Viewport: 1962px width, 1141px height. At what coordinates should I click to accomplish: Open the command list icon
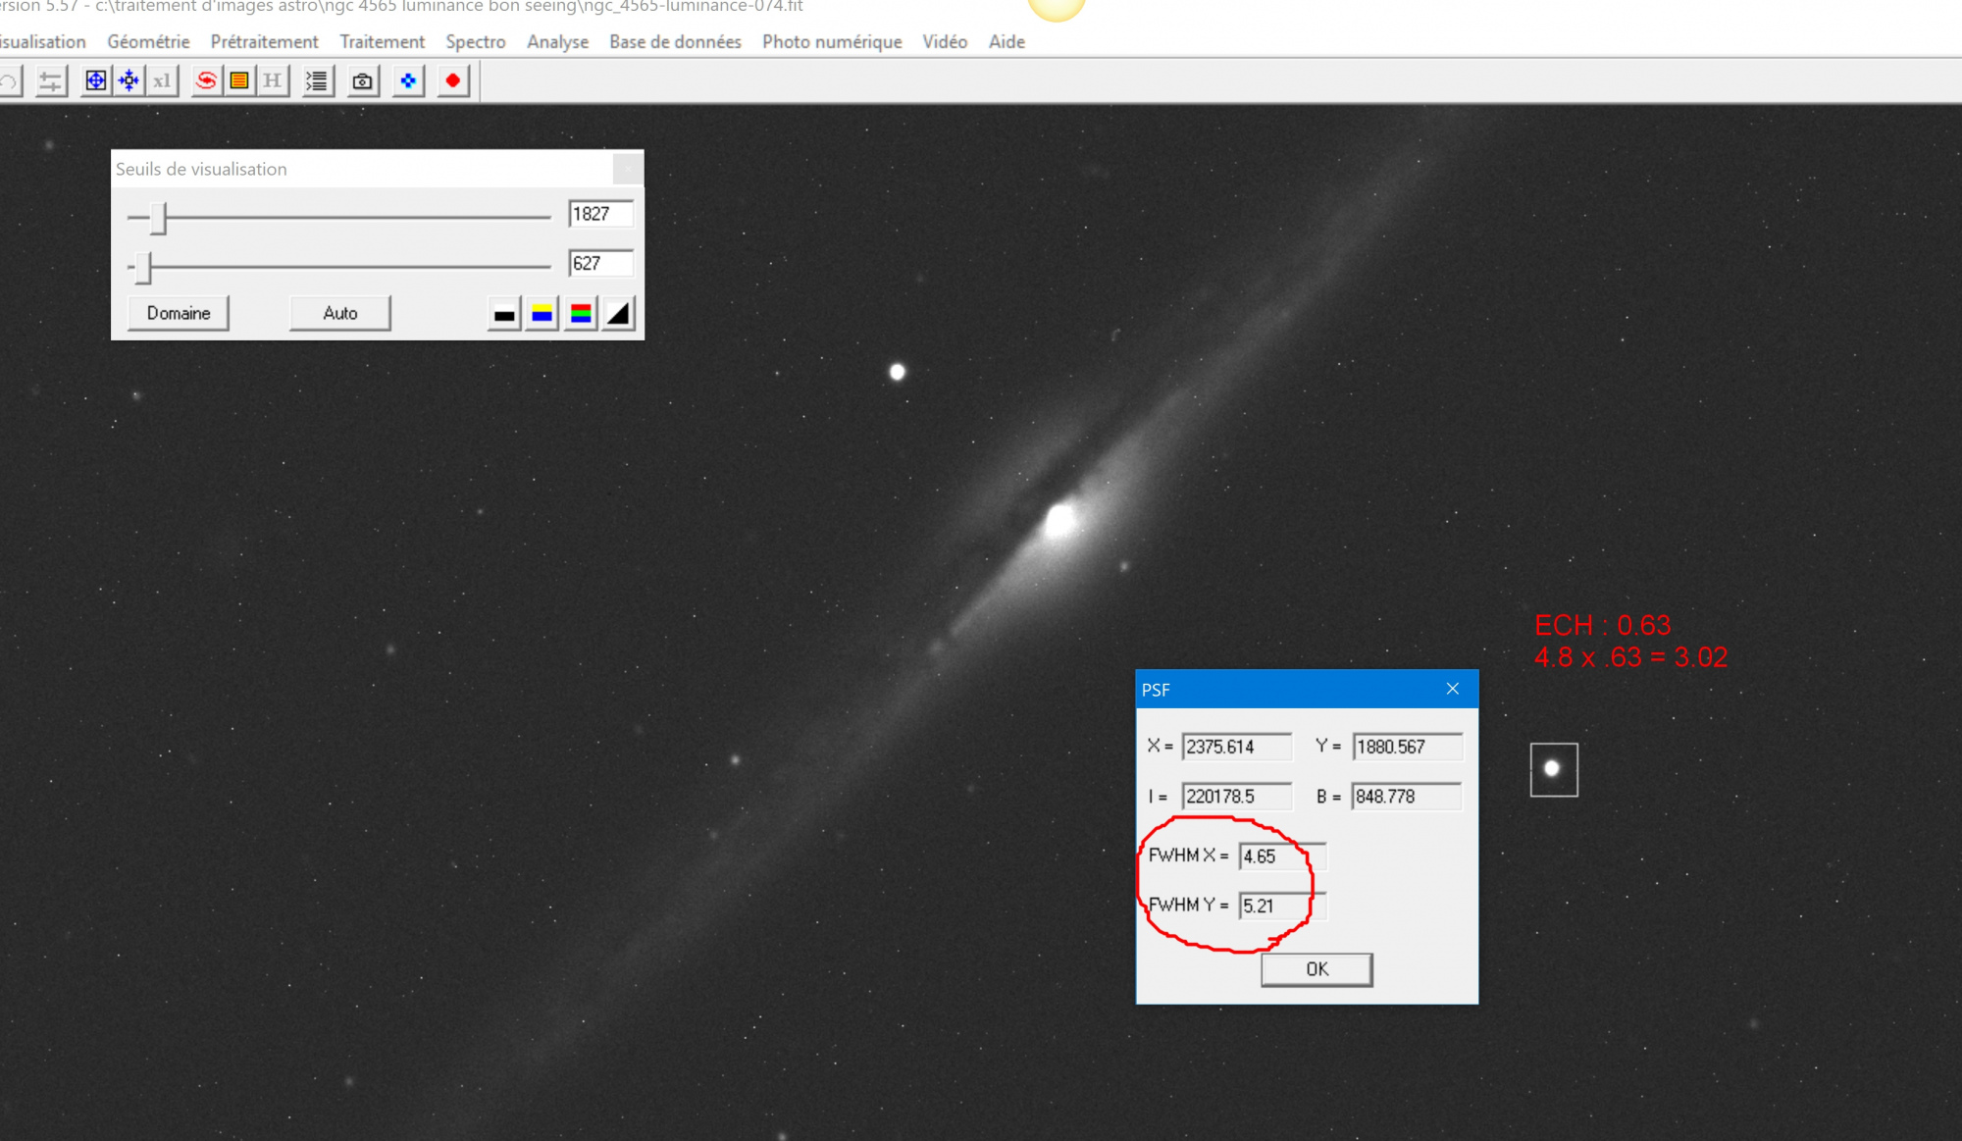(317, 81)
